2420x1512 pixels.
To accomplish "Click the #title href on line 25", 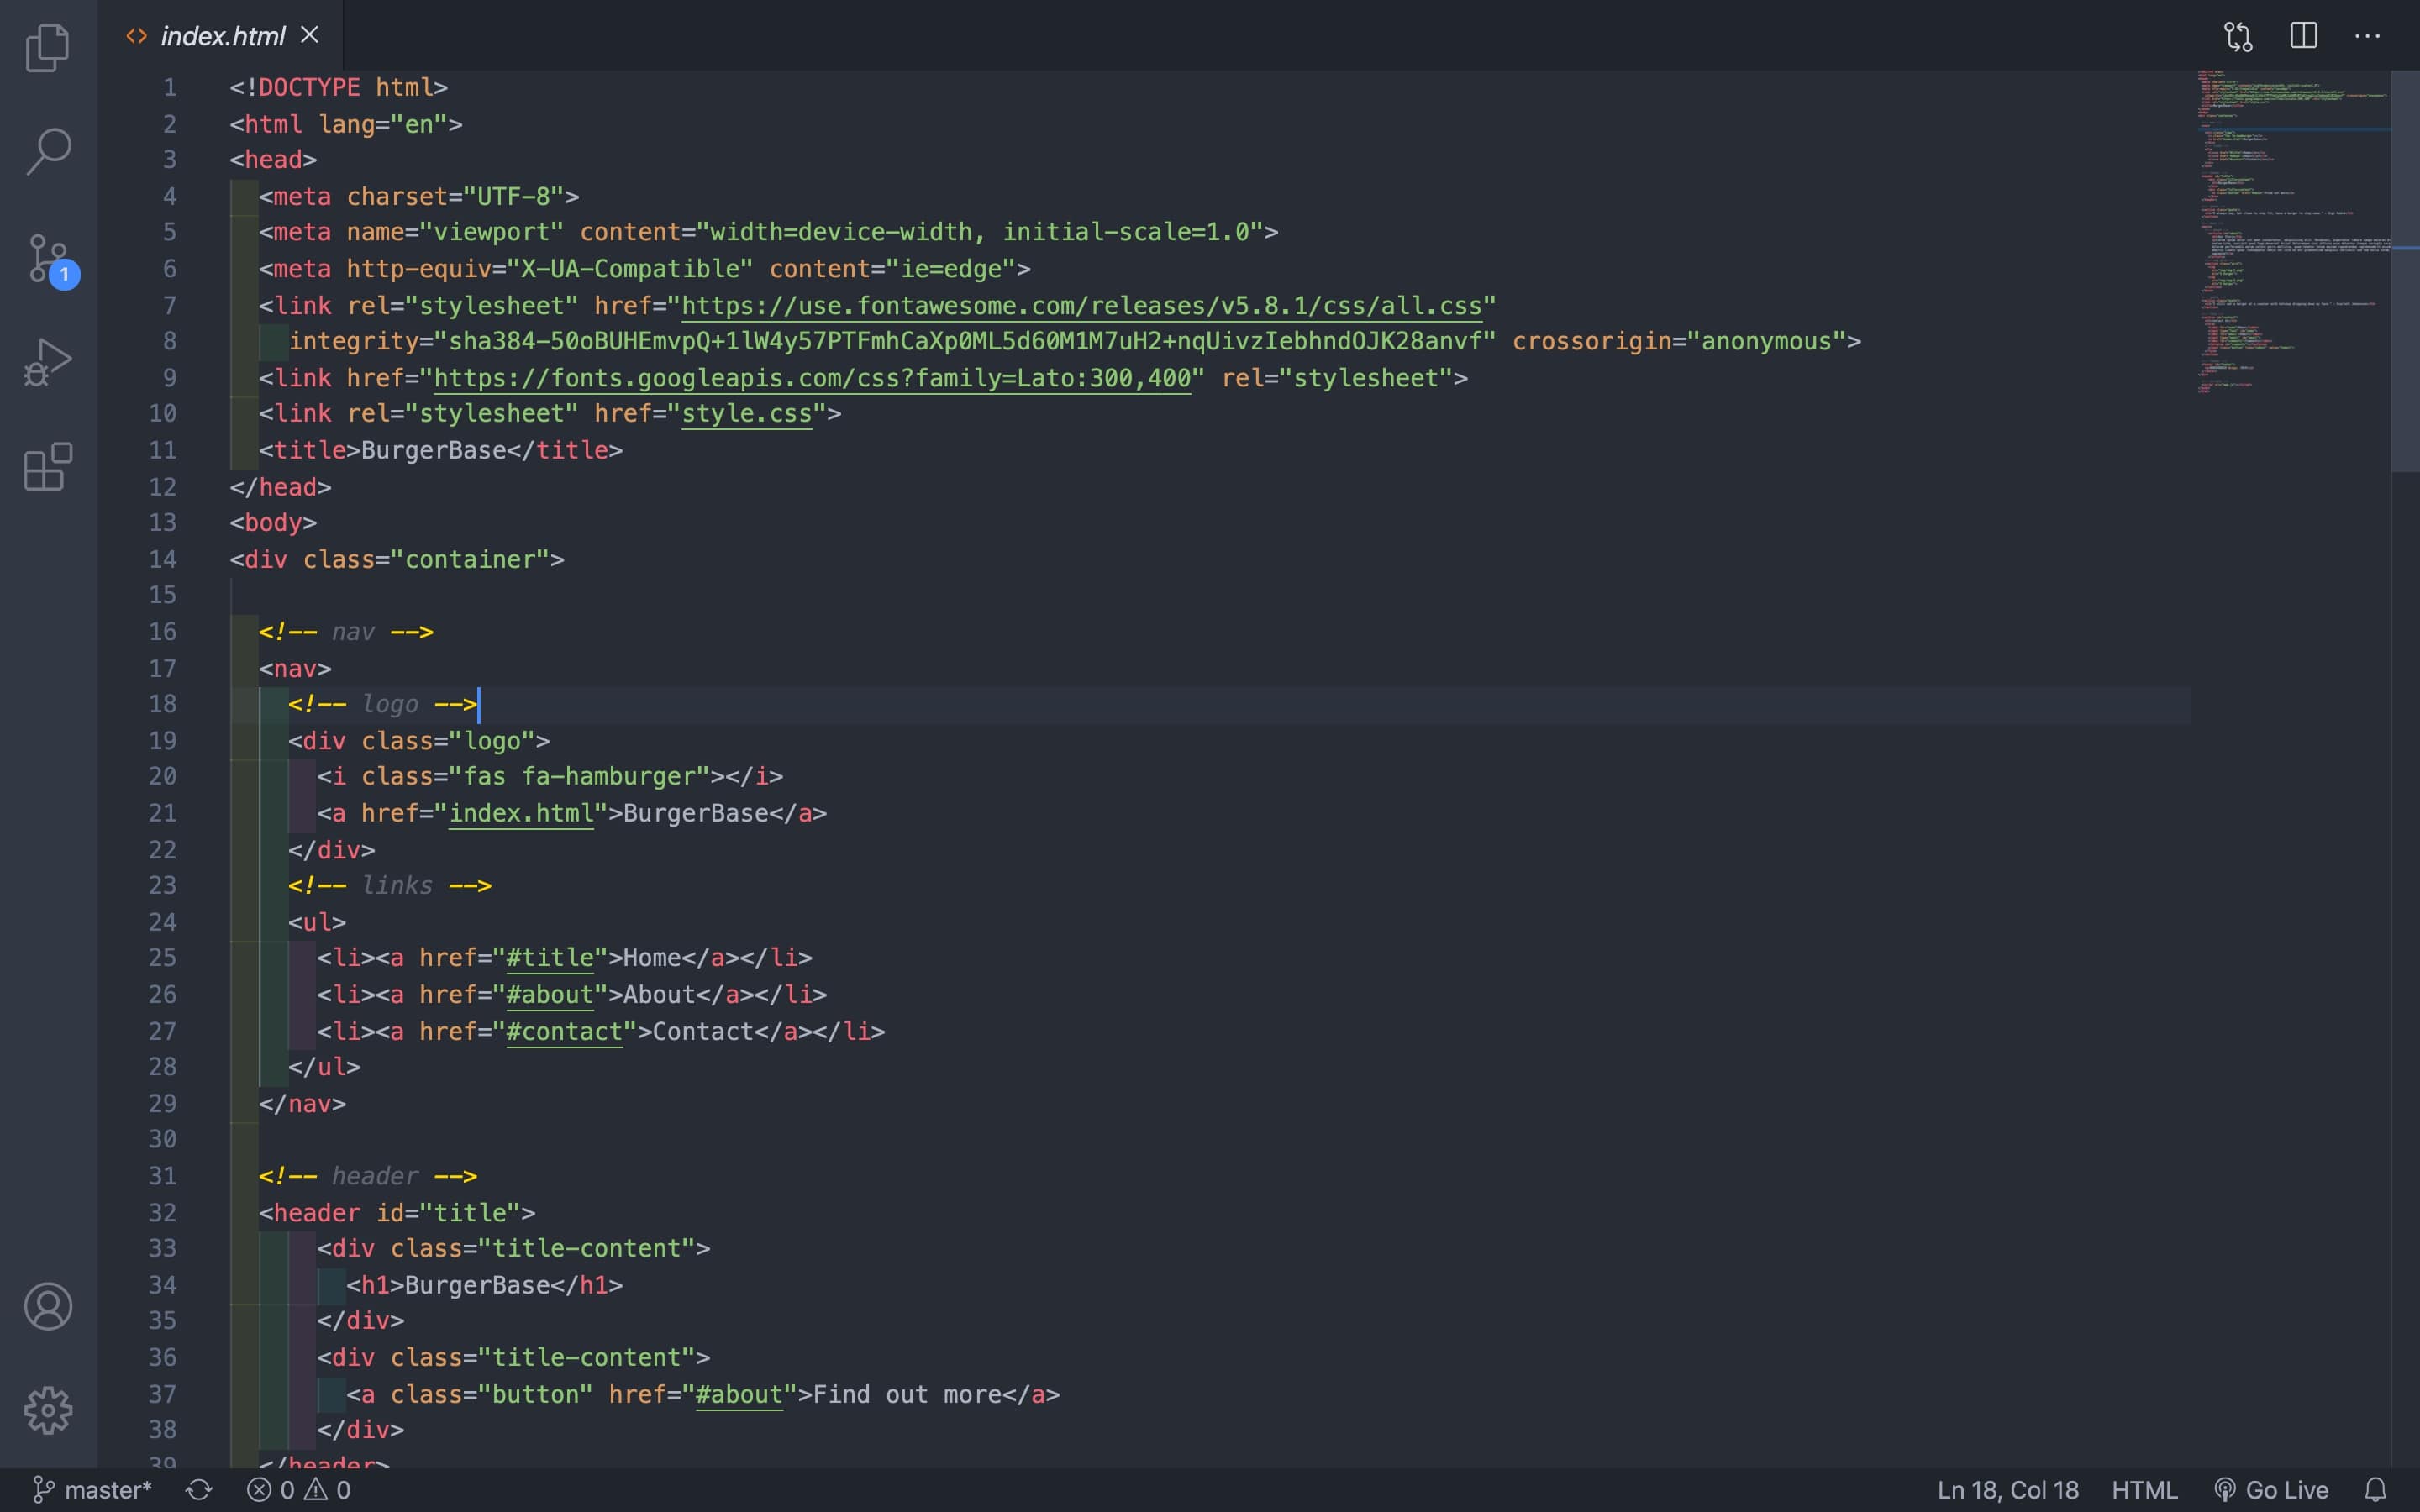I will pos(550,958).
